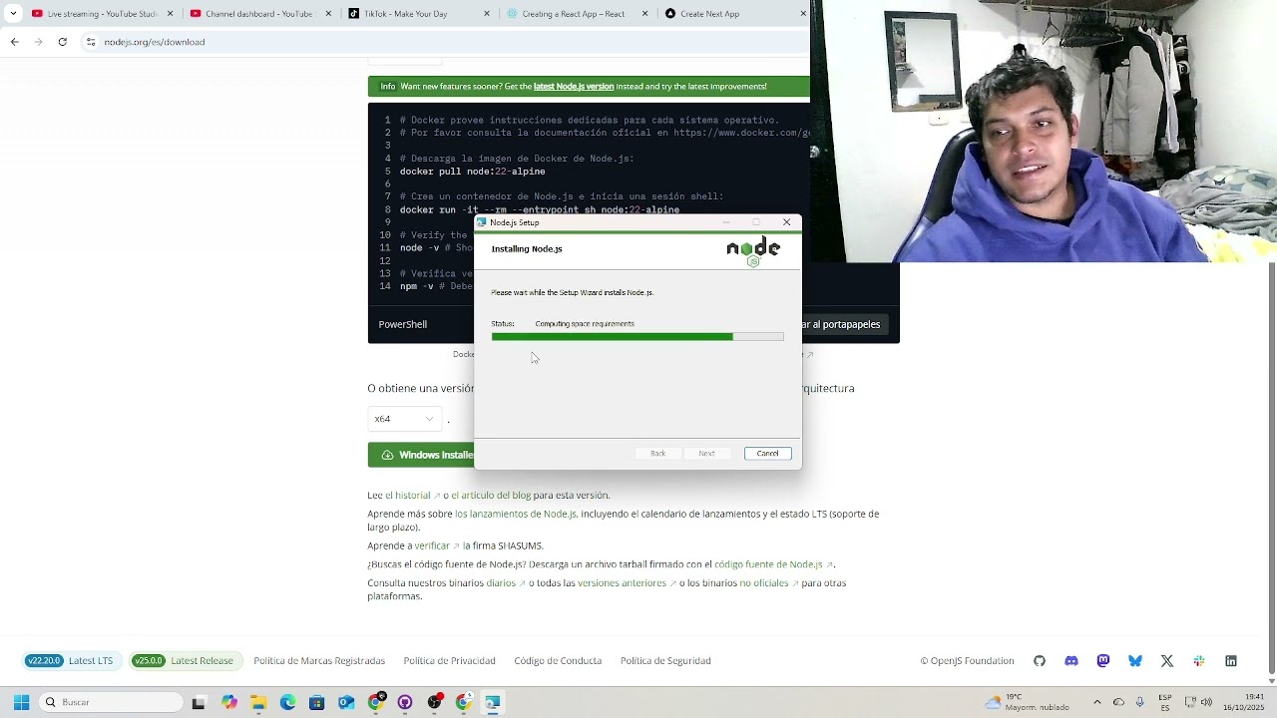1277x718 pixels.
Task: Go forward with the browser forward arrow
Action: [38, 42]
